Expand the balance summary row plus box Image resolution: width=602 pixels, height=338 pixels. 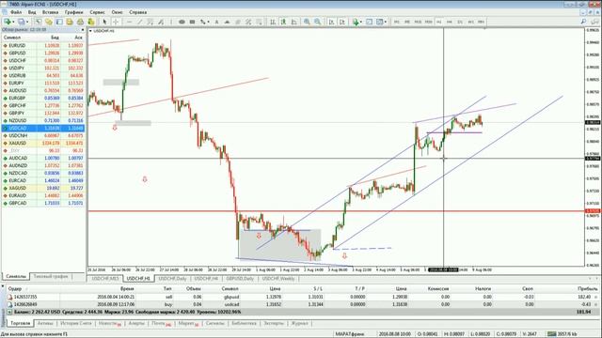pos(9,312)
